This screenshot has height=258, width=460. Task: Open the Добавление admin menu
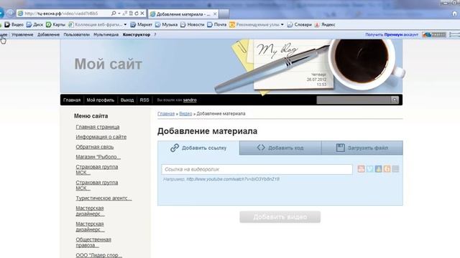(x=48, y=34)
